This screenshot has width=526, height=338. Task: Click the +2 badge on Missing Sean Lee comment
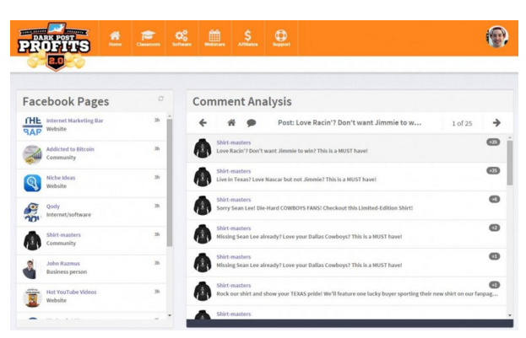[495, 228]
